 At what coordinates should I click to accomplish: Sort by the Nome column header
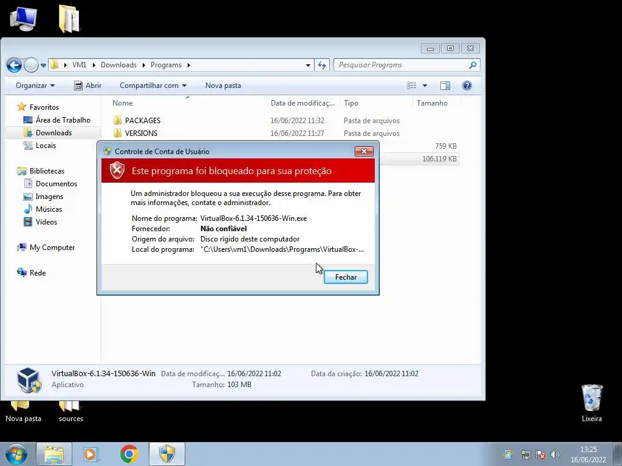pos(122,103)
